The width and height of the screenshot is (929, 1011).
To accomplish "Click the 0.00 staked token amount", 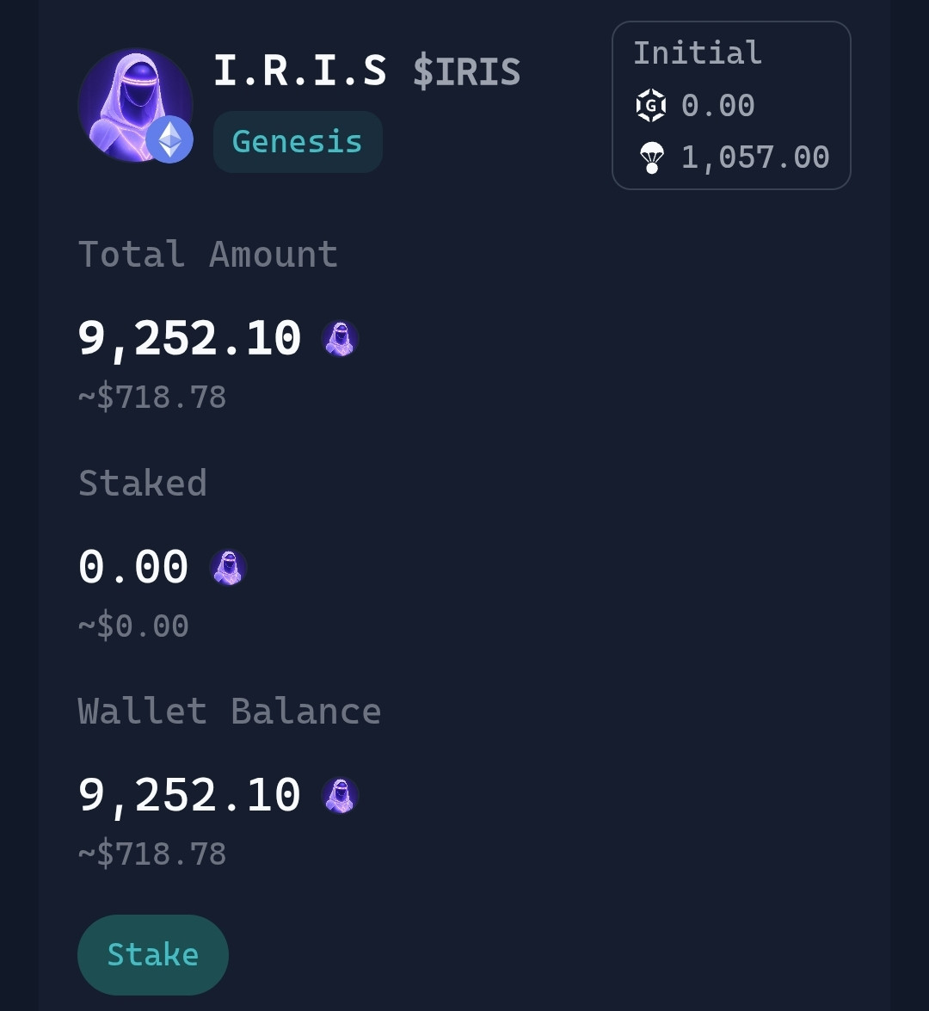I will 133,568.
